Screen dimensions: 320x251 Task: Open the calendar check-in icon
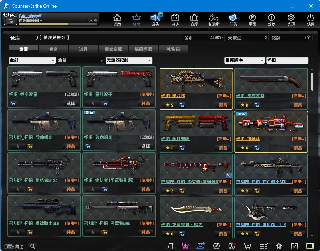294,246
